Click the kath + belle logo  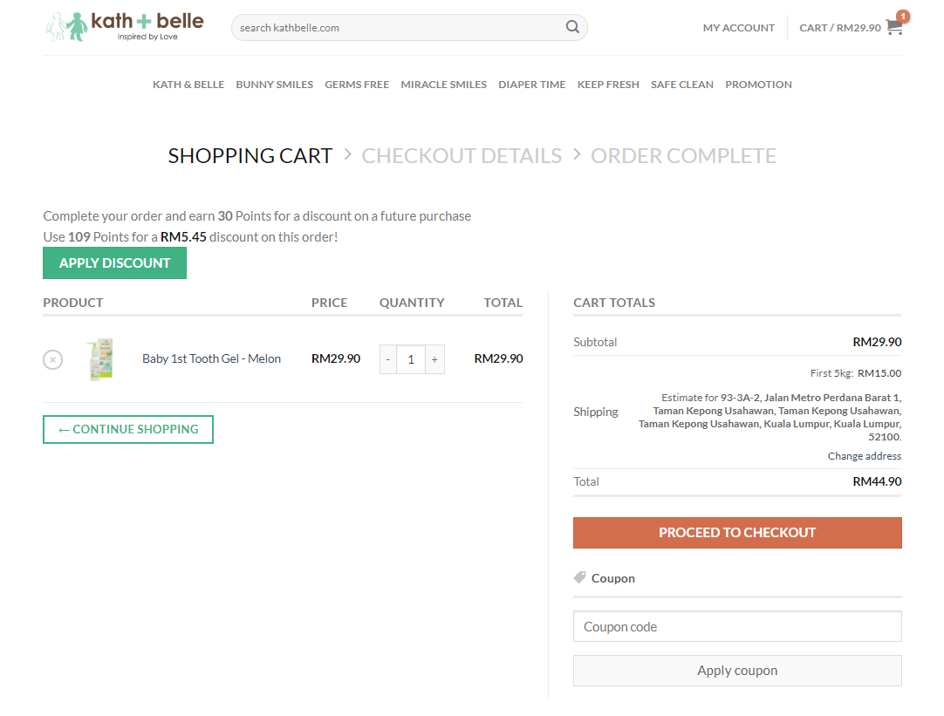click(125, 27)
